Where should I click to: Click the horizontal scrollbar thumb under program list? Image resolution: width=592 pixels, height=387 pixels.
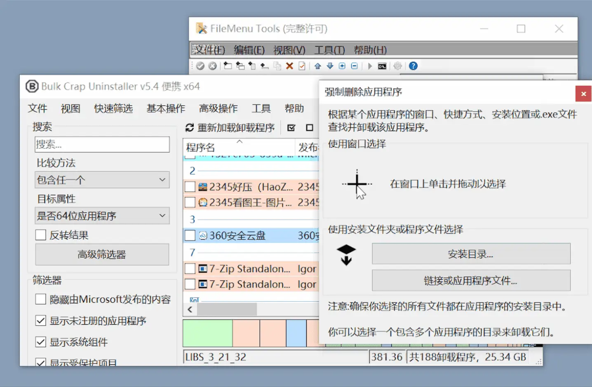(x=227, y=309)
